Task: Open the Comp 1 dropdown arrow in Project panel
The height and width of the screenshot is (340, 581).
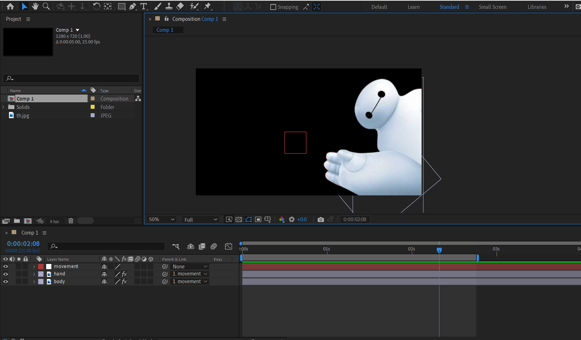Action: pyautogui.click(x=78, y=30)
